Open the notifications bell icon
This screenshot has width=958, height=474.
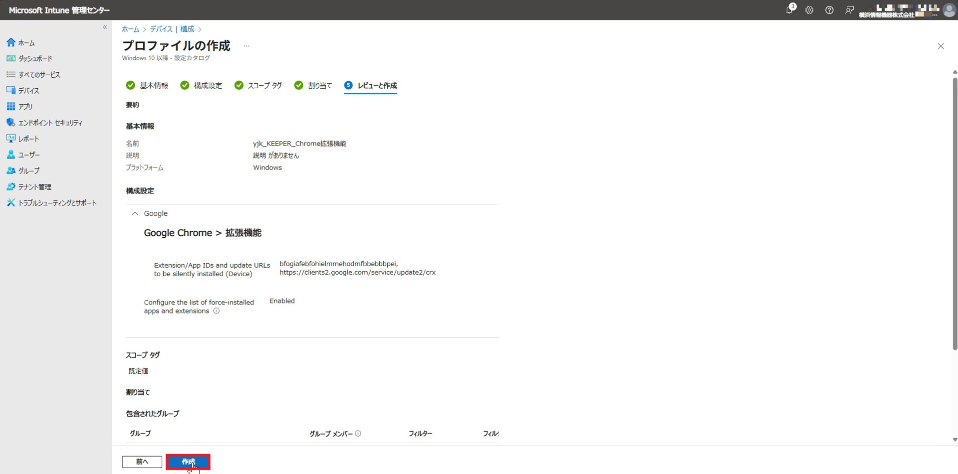[789, 10]
